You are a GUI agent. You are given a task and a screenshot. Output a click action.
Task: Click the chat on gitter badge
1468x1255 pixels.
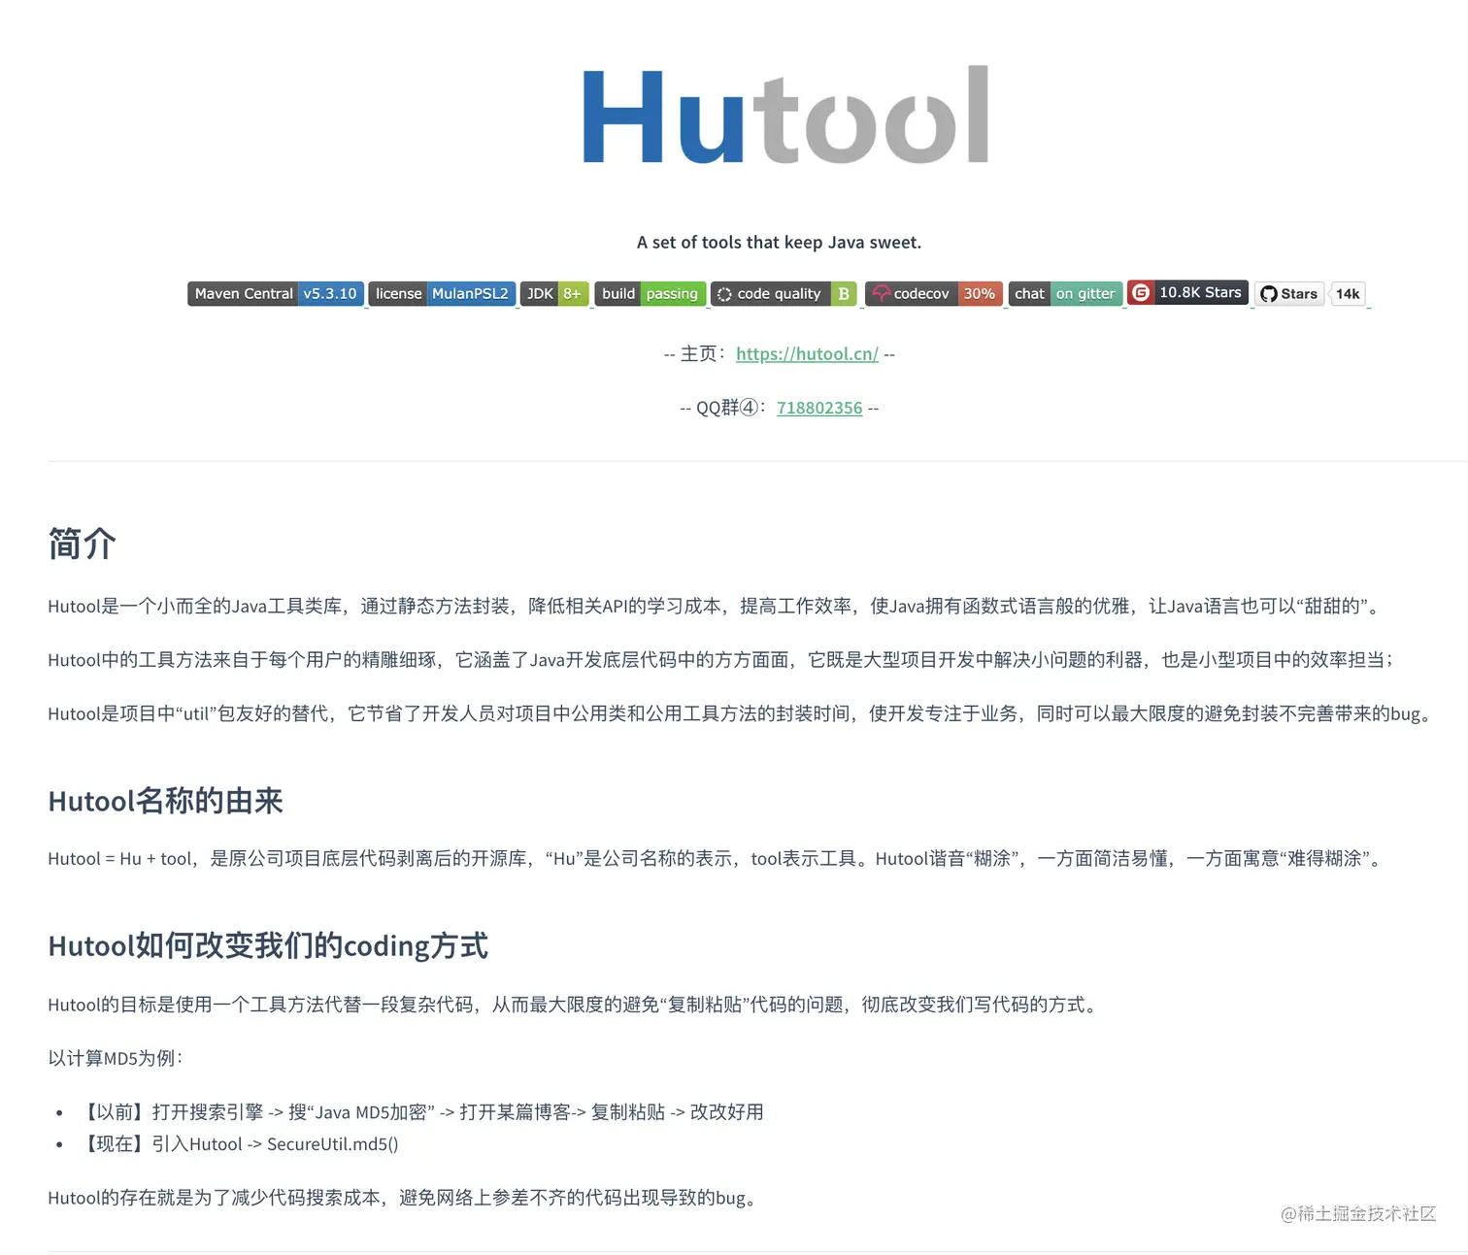click(1065, 293)
